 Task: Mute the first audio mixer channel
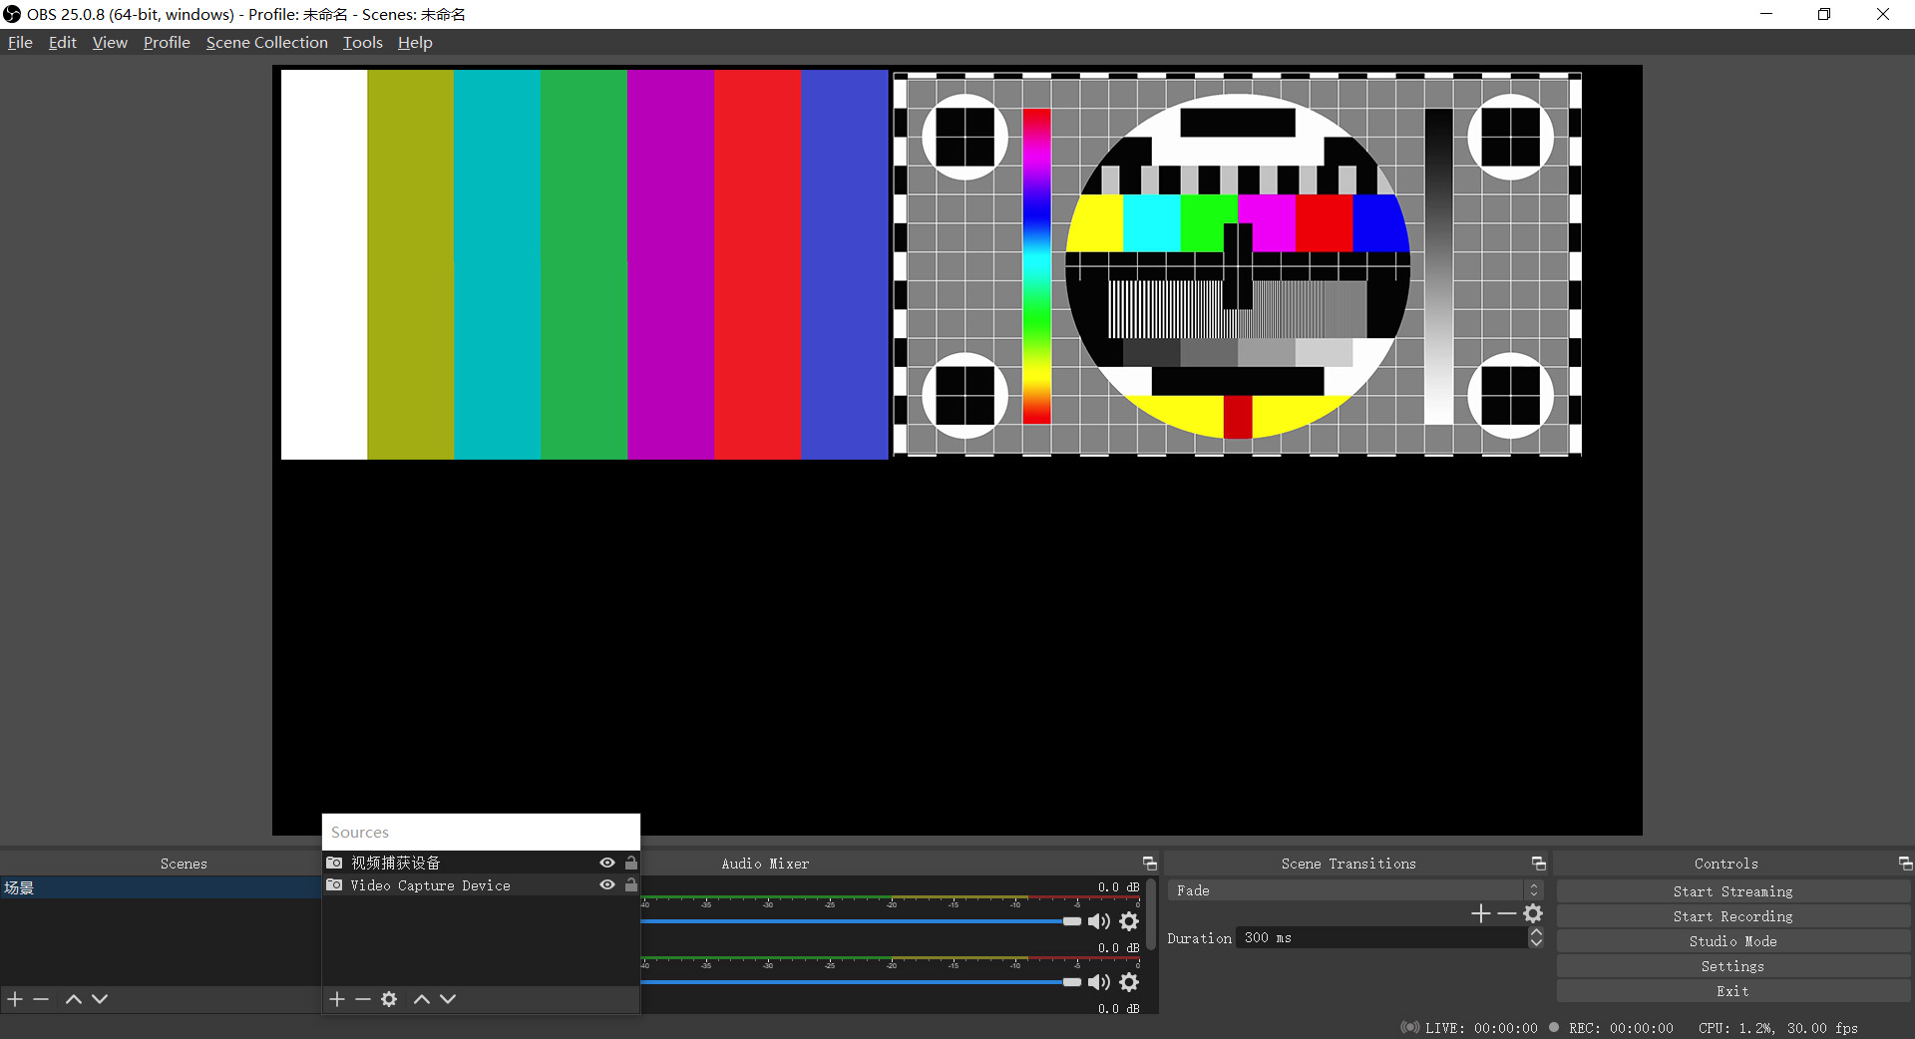(1098, 921)
